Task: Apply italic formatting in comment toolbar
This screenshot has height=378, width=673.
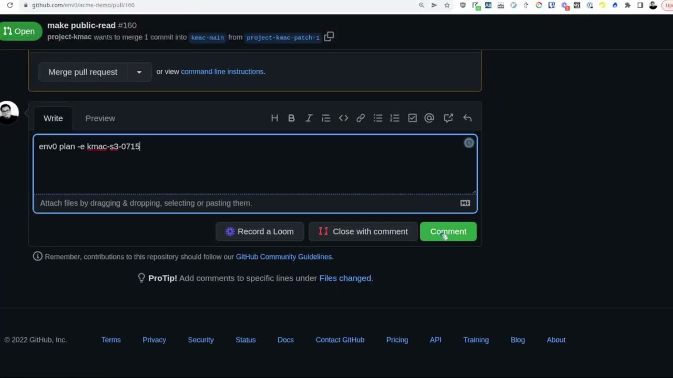Action: click(309, 118)
